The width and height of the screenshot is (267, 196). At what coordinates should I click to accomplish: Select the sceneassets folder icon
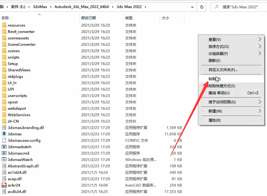pyautogui.click(x=4, y=38)
